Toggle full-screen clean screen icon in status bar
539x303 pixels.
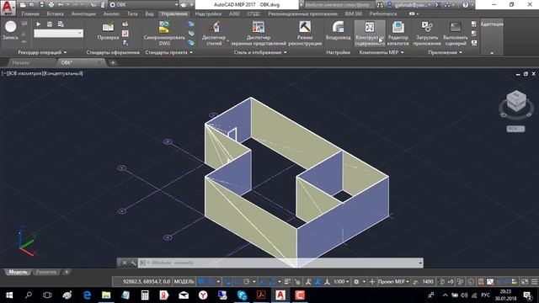(525, 282)
